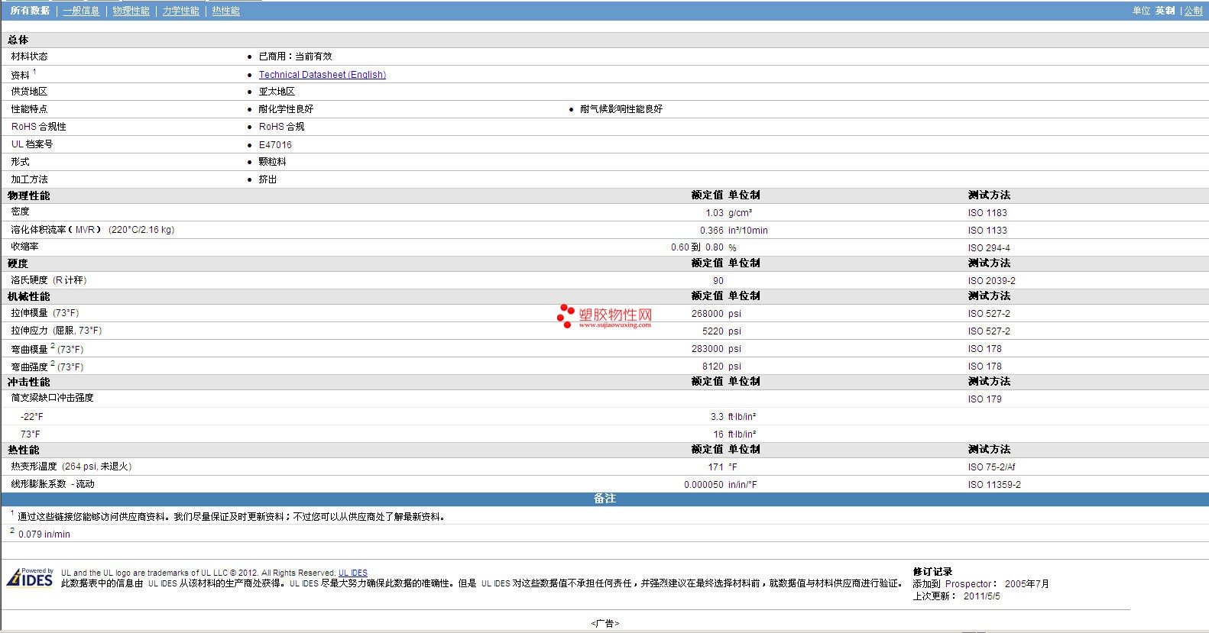1209x633 pixels.
Task: Click the 备注 section header bar
Action: 604,499
